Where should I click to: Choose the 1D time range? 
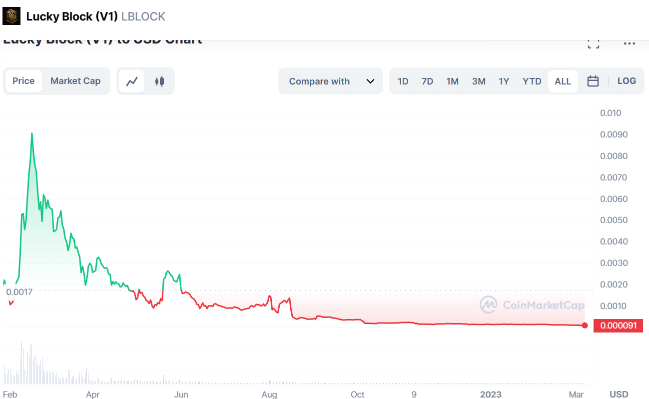[403, 81]
